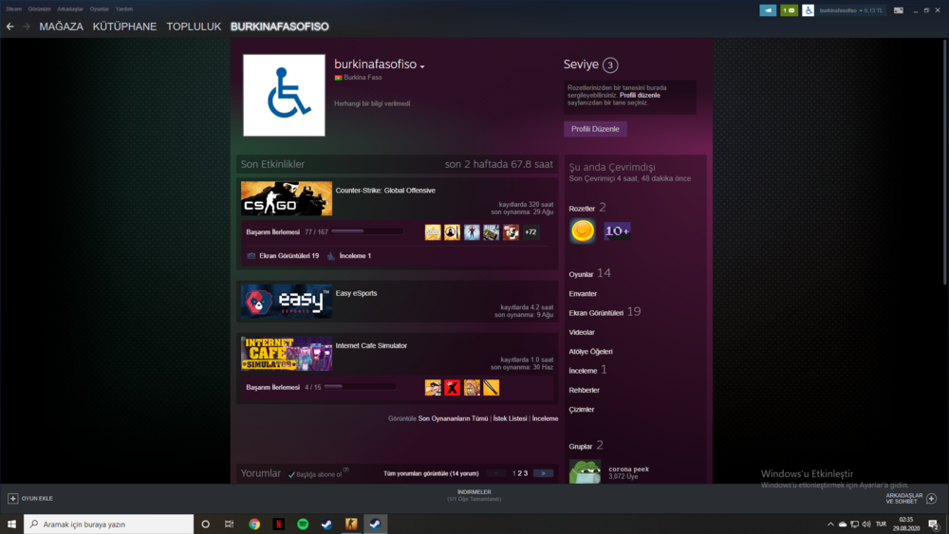
Task: Open third Internet Cafe Simulator achievement icon
Action: (472, 388)
